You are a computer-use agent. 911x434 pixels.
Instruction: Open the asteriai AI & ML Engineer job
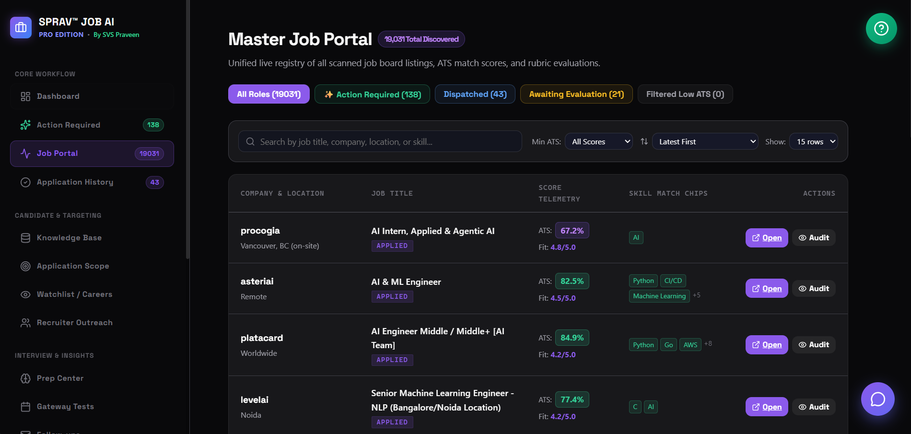pyautogui.click(x=767, y=289)
